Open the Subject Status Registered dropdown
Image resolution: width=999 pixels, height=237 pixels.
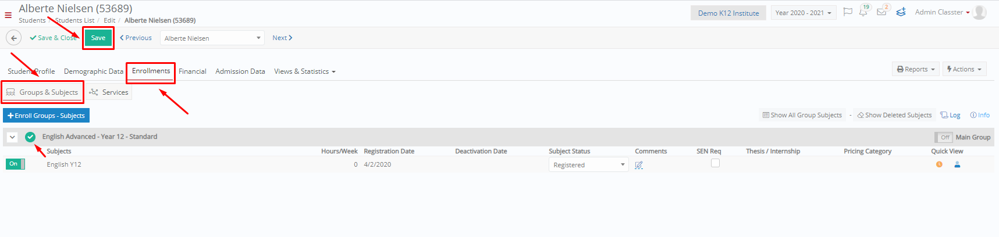click(588, 165)
